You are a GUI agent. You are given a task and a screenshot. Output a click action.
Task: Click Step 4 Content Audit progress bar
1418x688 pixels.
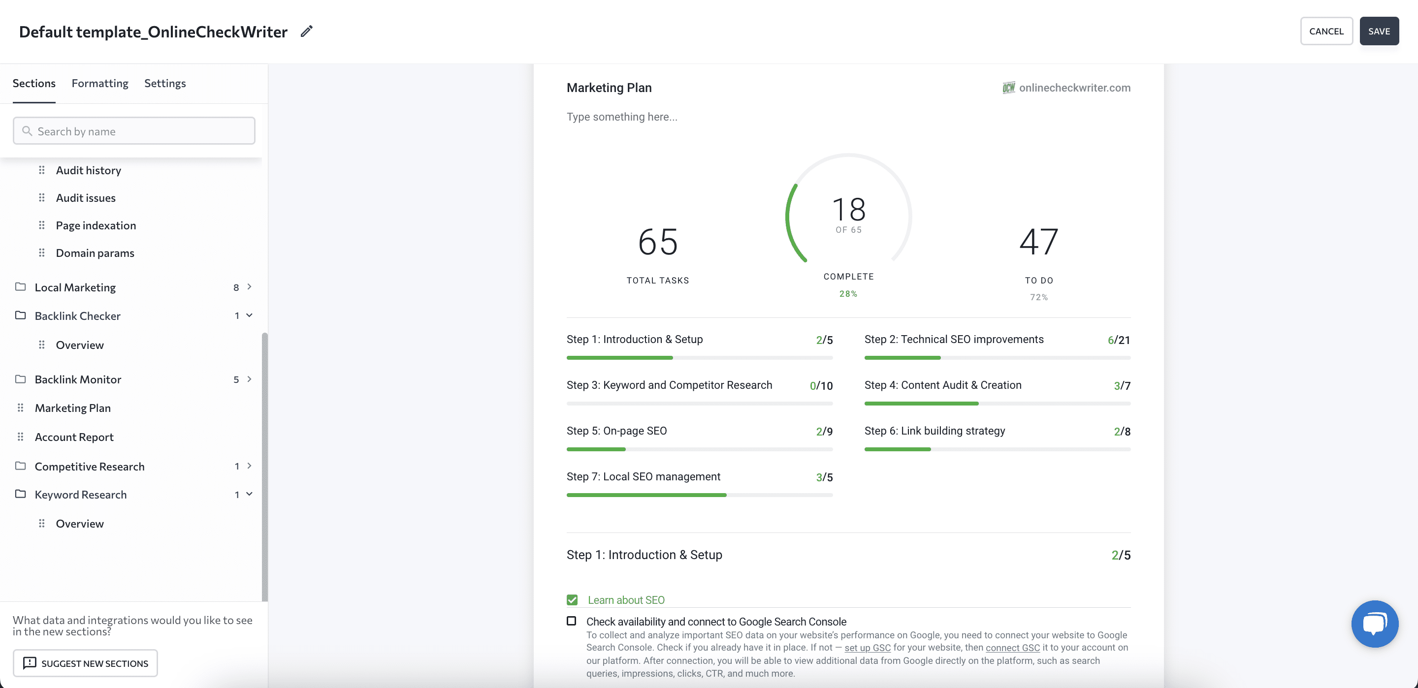[997, 404]
